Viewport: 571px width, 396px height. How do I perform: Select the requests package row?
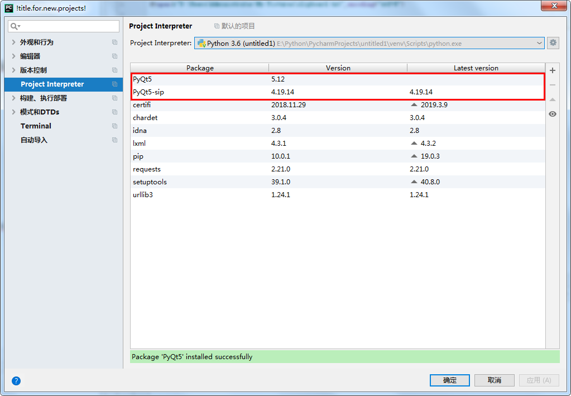tap(338, 169)
